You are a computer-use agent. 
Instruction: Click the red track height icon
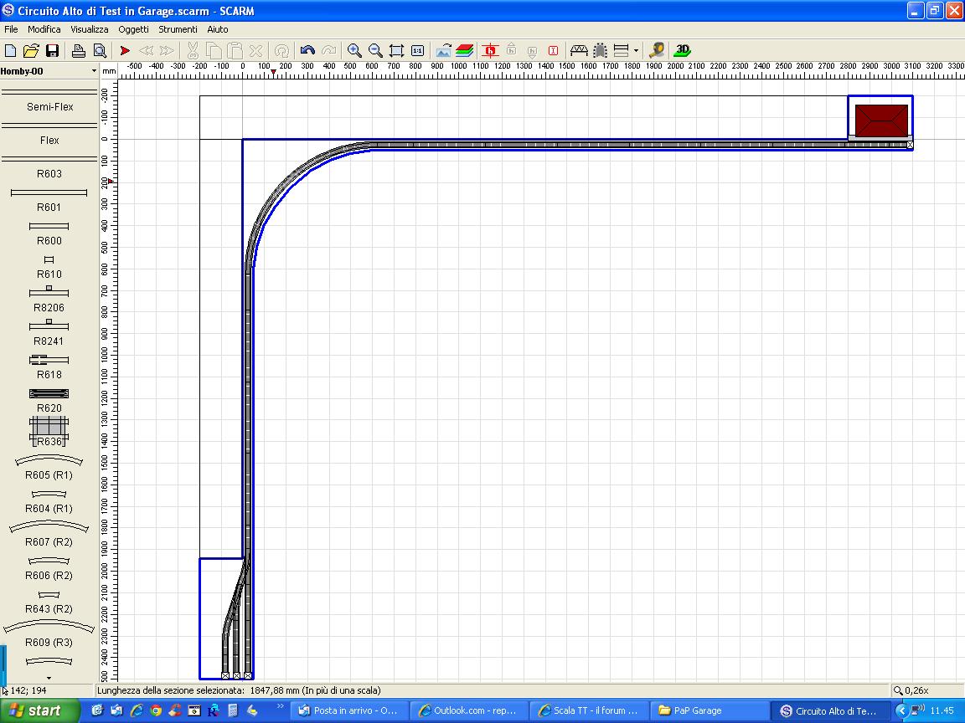click(x=491, y=50)
